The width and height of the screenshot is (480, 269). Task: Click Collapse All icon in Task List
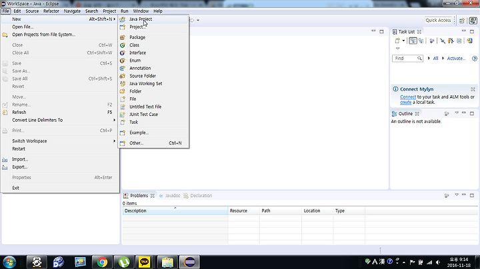pos(459,41)
